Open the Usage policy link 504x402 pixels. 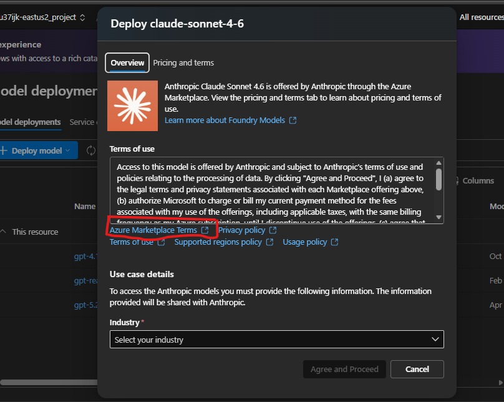click(x=305, y=242)
